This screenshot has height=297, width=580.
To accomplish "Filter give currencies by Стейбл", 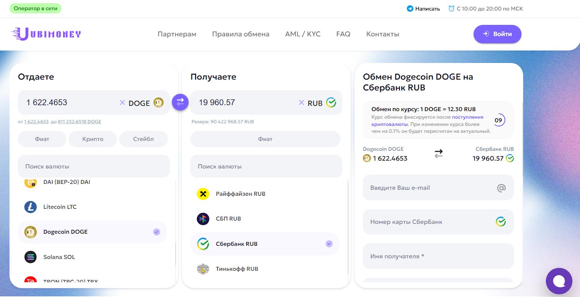I will pyautogui.click(x=143, y=139).
